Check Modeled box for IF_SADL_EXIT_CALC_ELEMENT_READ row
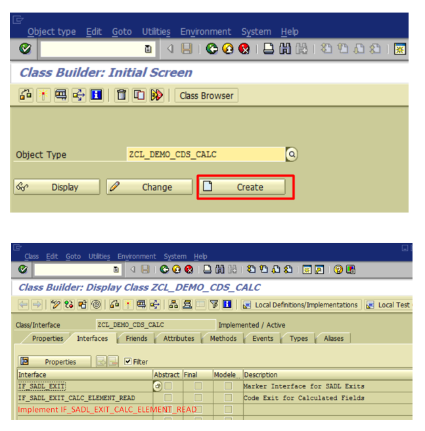 228,397
